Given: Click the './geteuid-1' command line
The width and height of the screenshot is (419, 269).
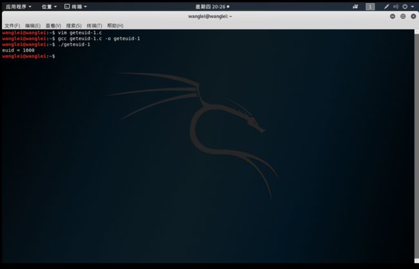Looking at the screenshot, I should pos(46,45).
